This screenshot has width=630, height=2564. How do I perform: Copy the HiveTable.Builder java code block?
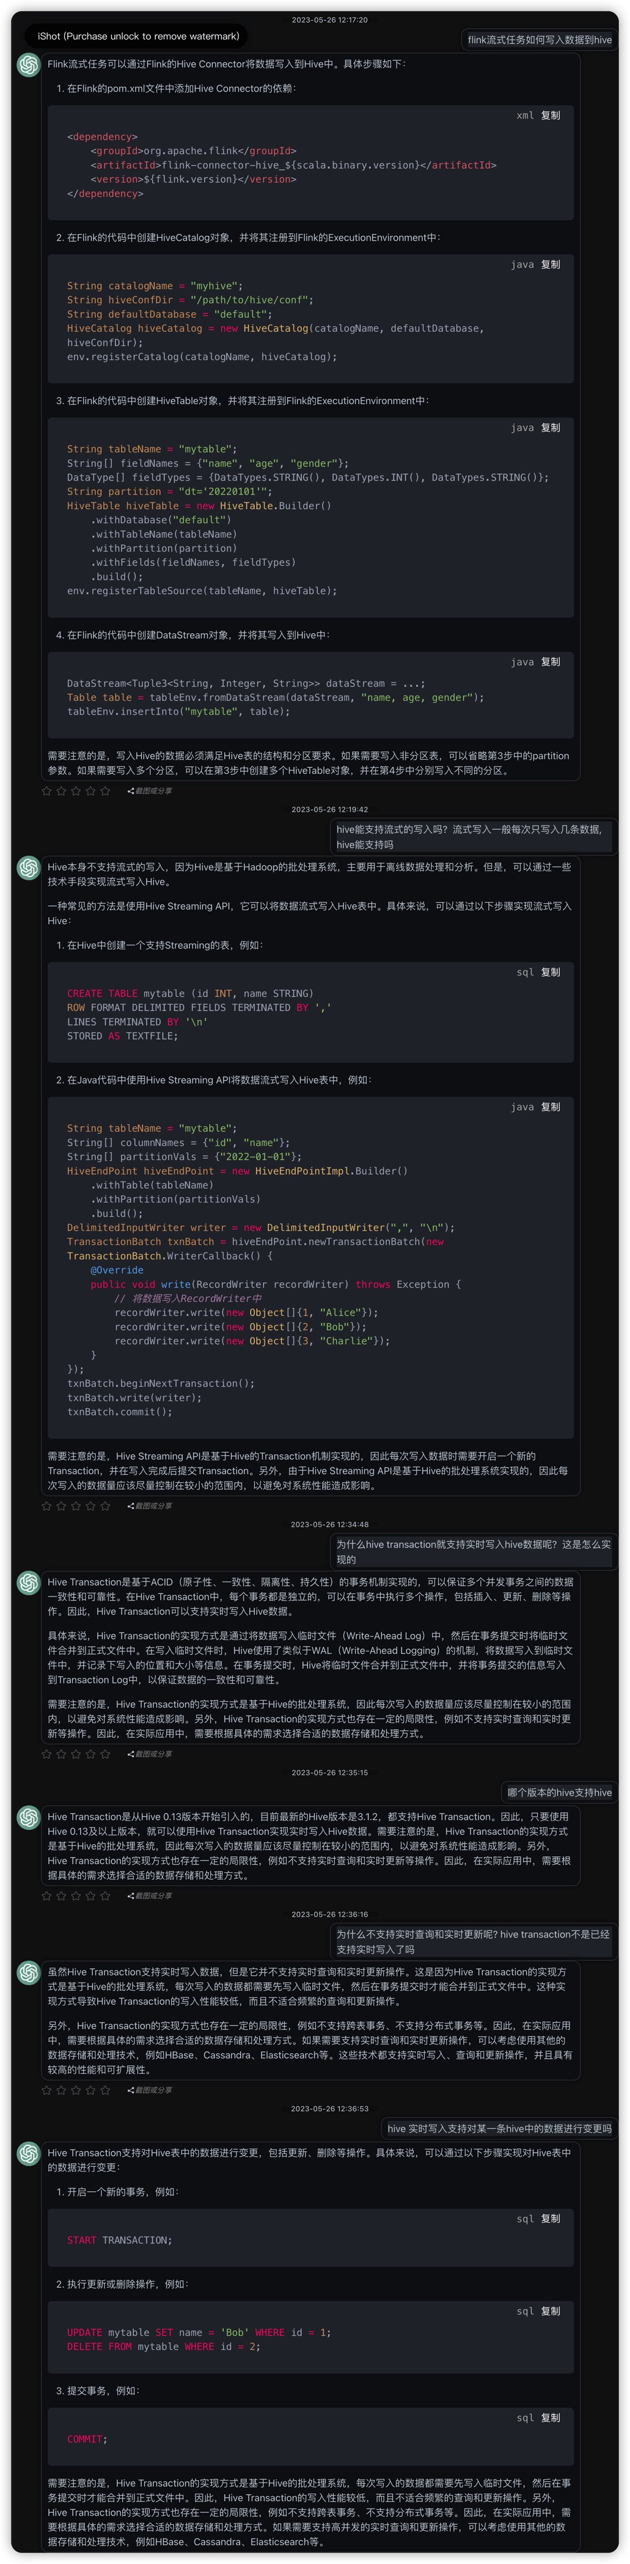551,428
